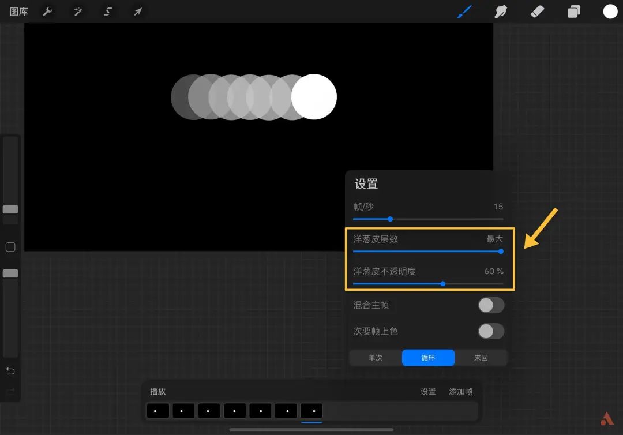Select the Eraser tool
Screen dimensions: 623x435
coord(537,12)
